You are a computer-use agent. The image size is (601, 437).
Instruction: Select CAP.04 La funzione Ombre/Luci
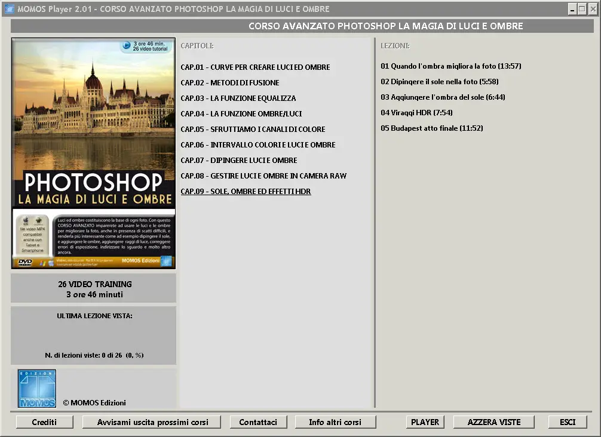click(x=241, y=114)
